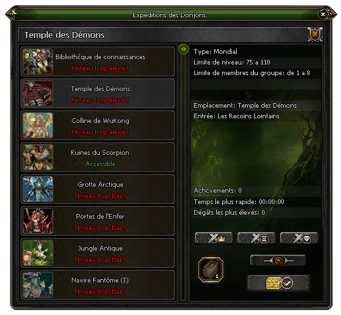
Task: Click the crossed swords shield emblem icon
Action: pyautogui.click(x=315, y=35)
